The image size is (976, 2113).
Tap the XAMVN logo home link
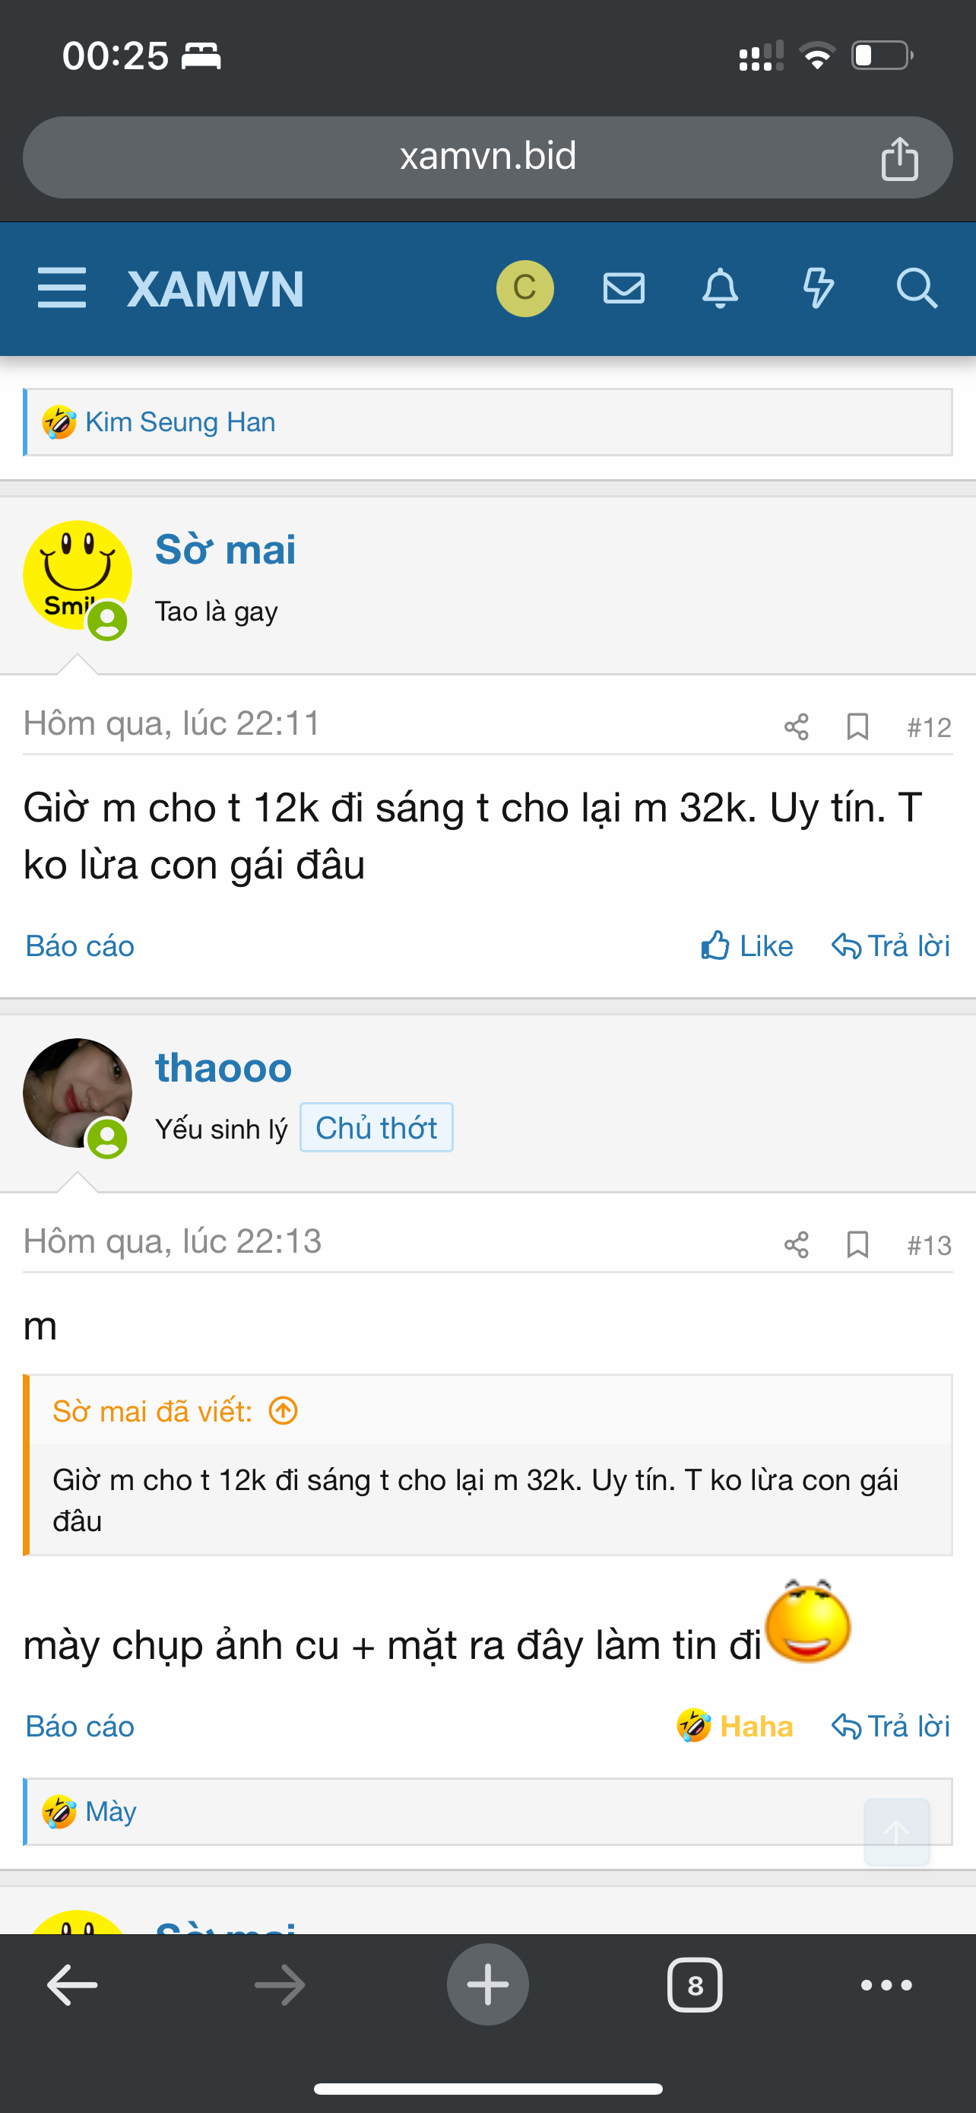216,289
